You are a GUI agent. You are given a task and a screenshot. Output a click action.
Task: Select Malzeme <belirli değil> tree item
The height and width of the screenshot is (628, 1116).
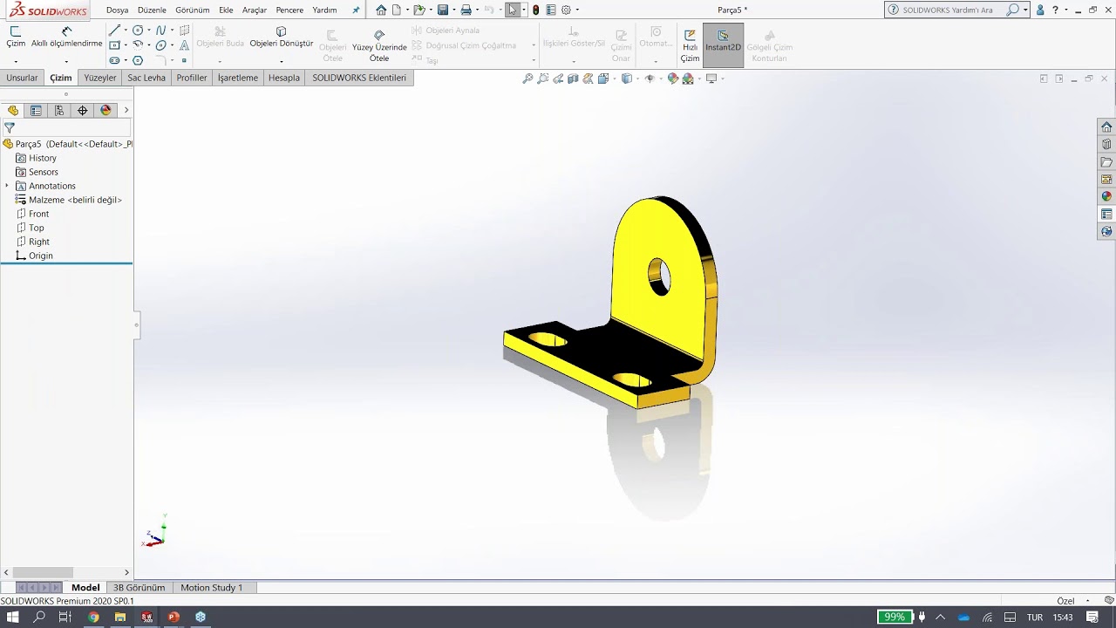click(75, 200)
